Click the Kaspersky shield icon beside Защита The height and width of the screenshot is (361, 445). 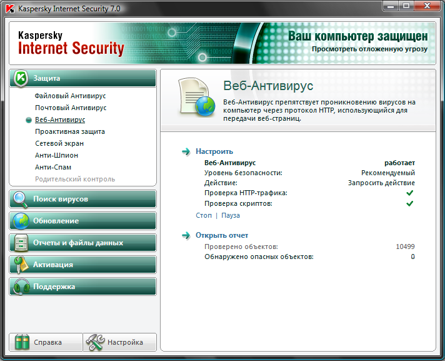(x=21, y=79)
